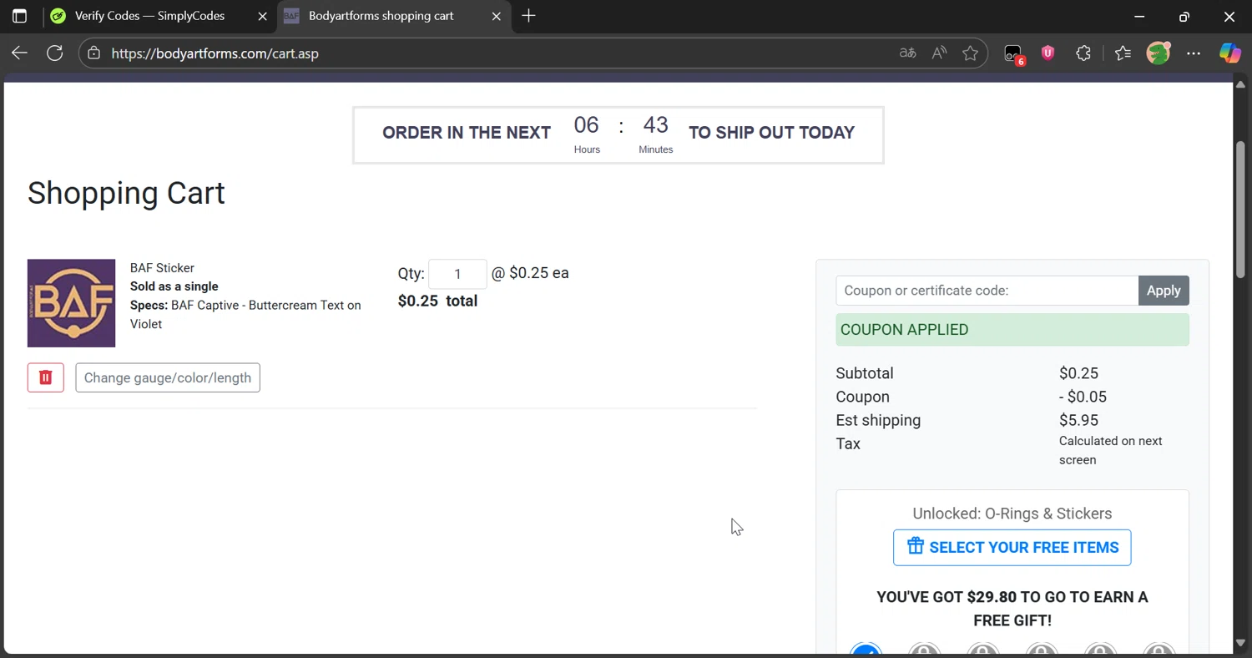View site information lock icon

(94, 53)
